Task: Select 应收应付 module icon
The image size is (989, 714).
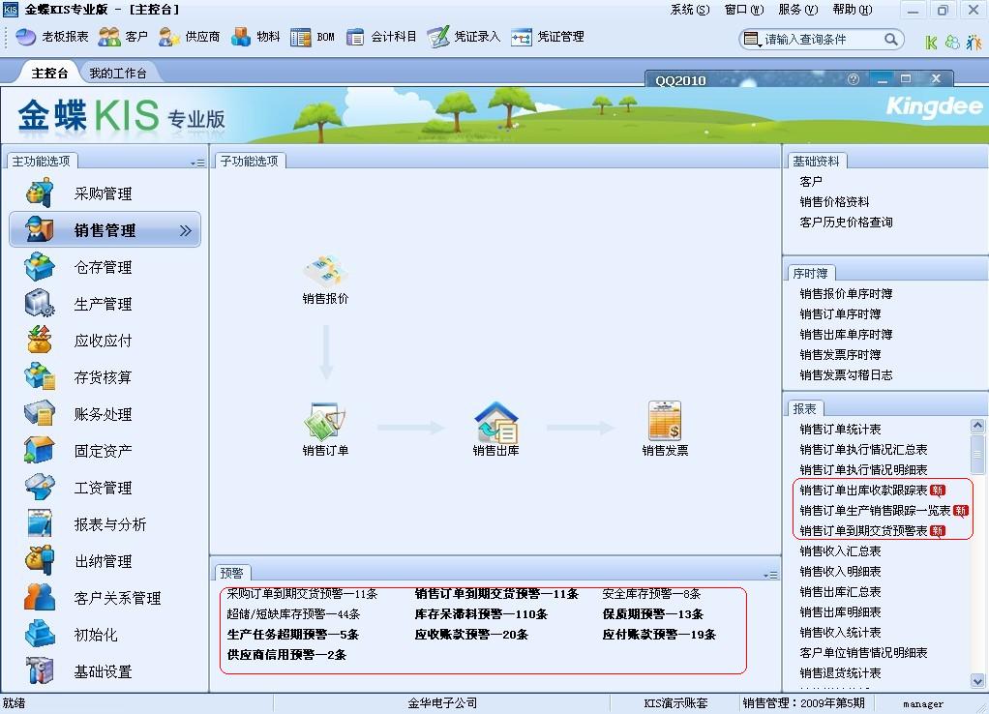Action: click(40, 340)
